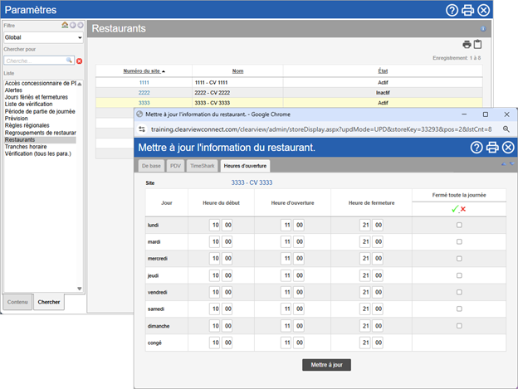
Task: Open the 3333 - CV 3333 site link
Action: pyautogui.click(x=252, y=182)
